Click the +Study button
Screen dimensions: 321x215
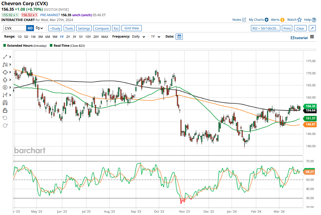click(x=55, y=28)
